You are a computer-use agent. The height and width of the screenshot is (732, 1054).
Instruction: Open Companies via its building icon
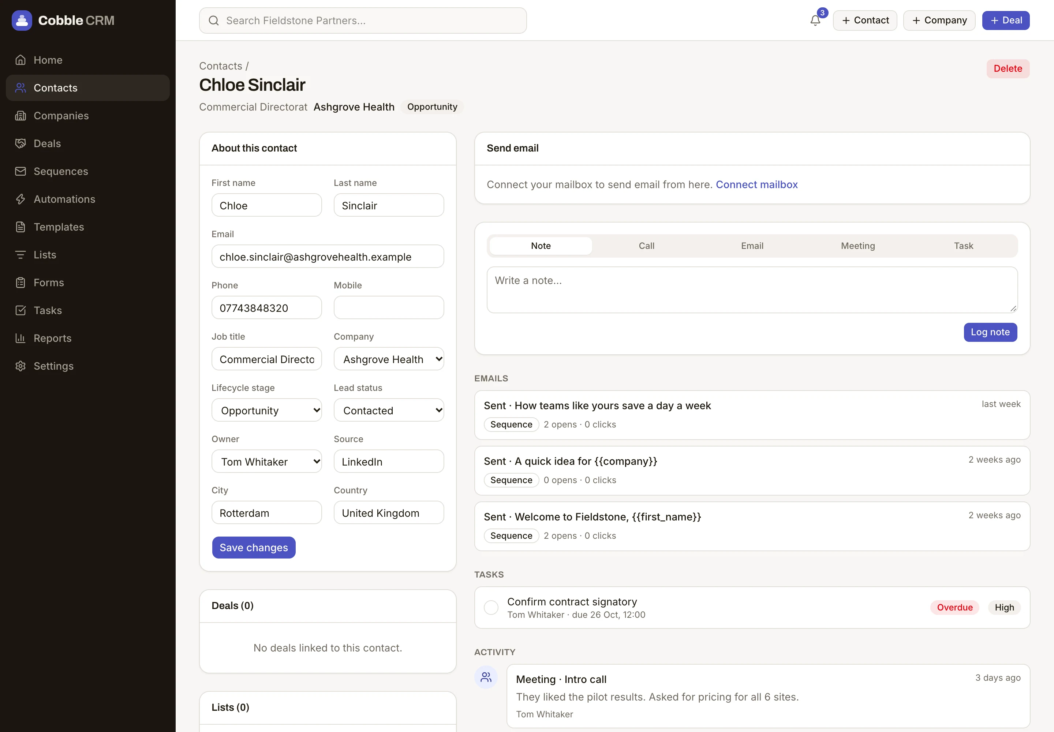point(20,116)
